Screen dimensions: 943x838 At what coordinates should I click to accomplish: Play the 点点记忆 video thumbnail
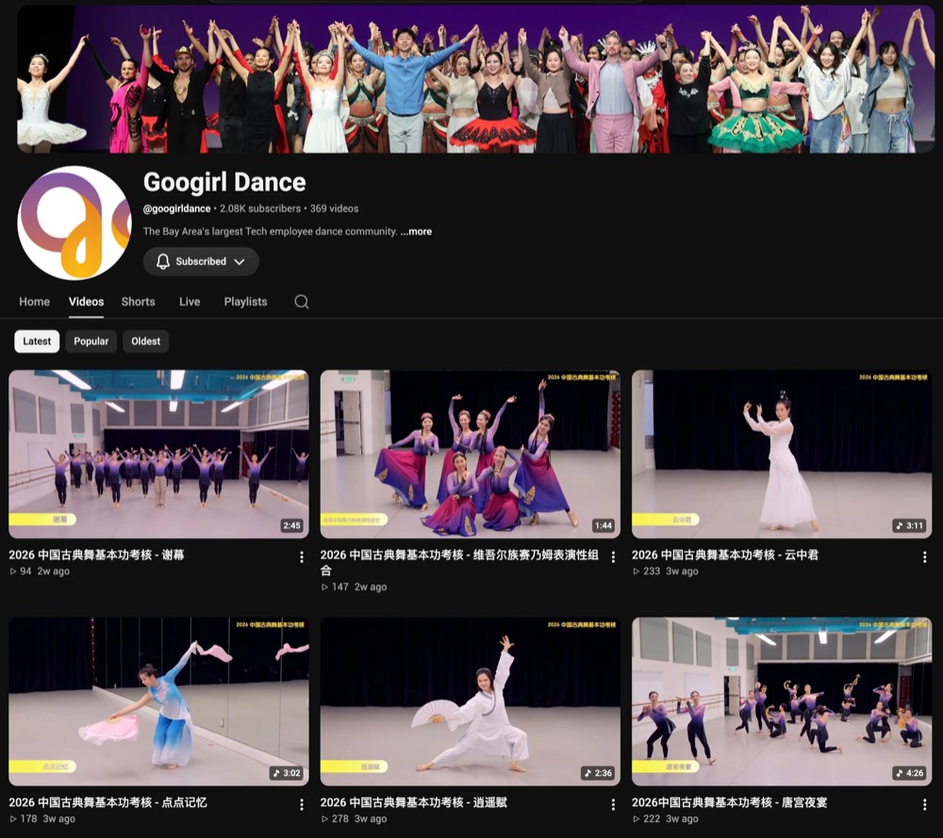tap(158, 701)
